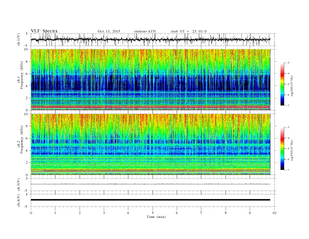Click the "Time (min)" x-axis label
The width and height of the screenshot is (309, 239).
(x=156, y=217)
